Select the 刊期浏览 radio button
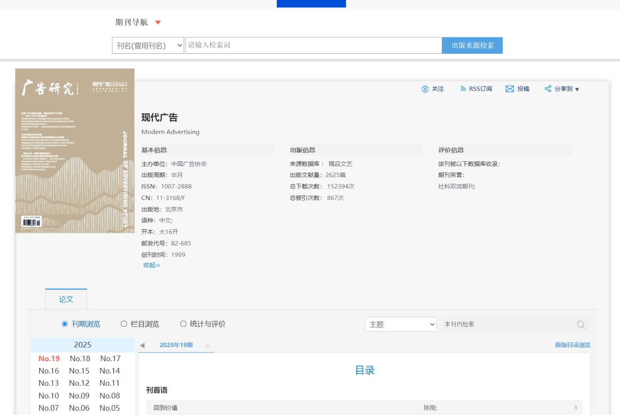 click(65, 324)
